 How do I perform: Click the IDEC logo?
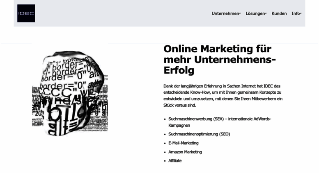[26, 13]
